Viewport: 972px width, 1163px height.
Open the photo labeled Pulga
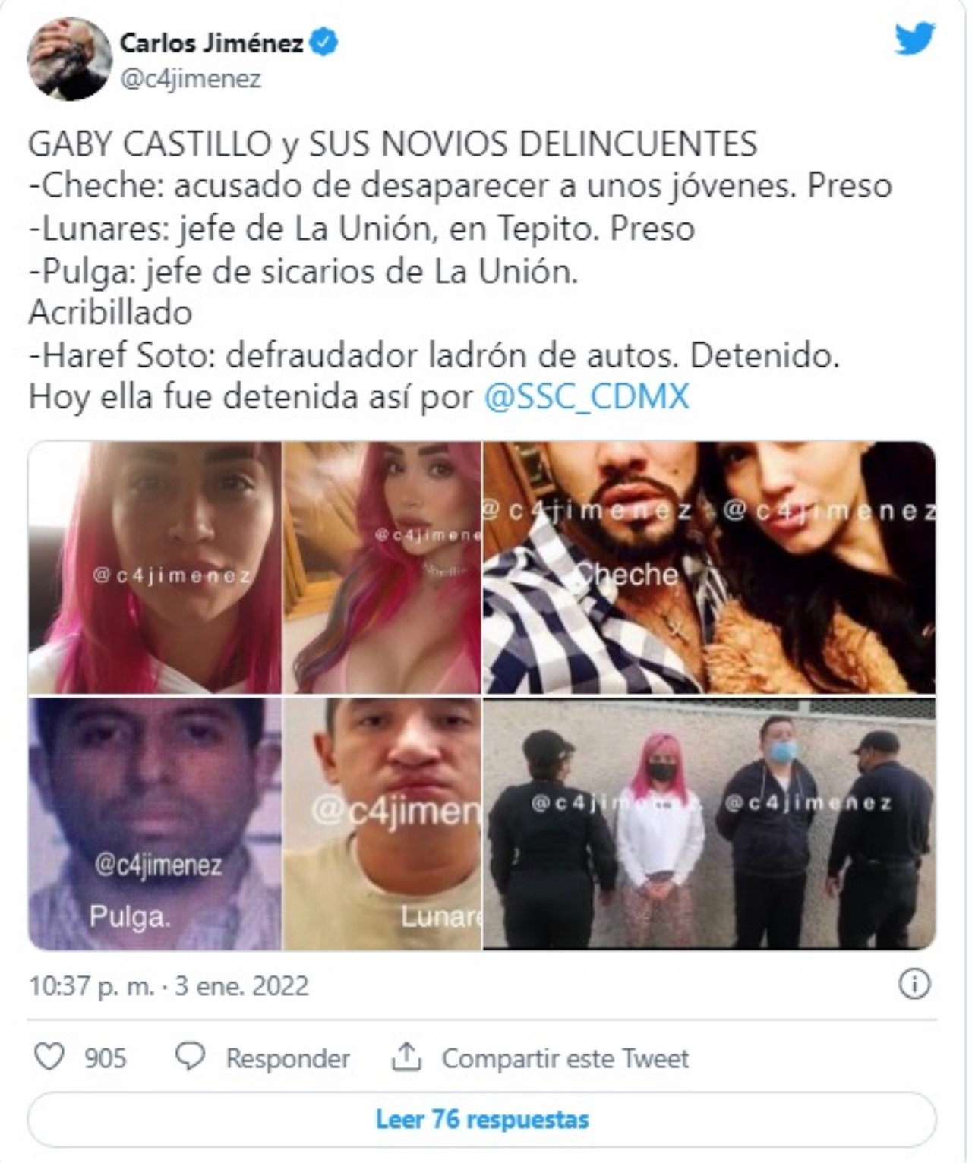pos(155,824)
